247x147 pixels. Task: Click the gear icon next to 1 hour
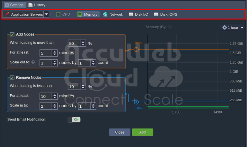[224, 27]
